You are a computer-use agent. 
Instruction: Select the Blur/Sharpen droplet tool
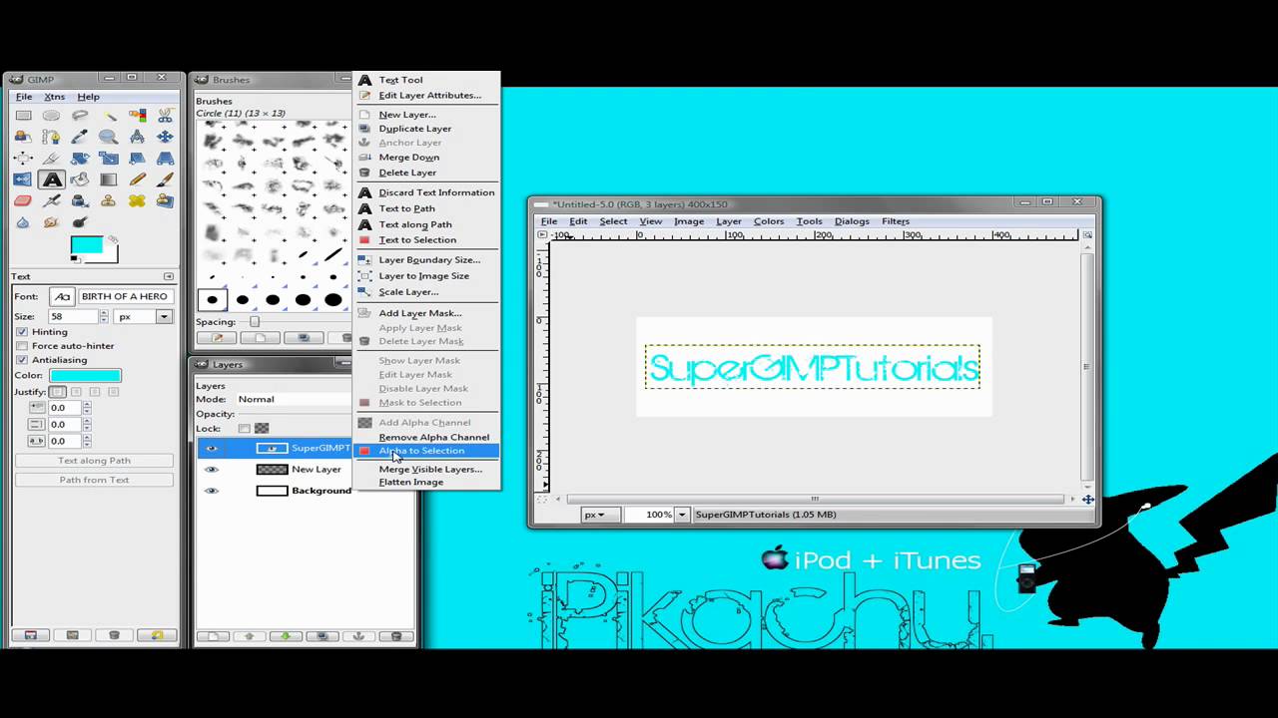pos(23,222)
